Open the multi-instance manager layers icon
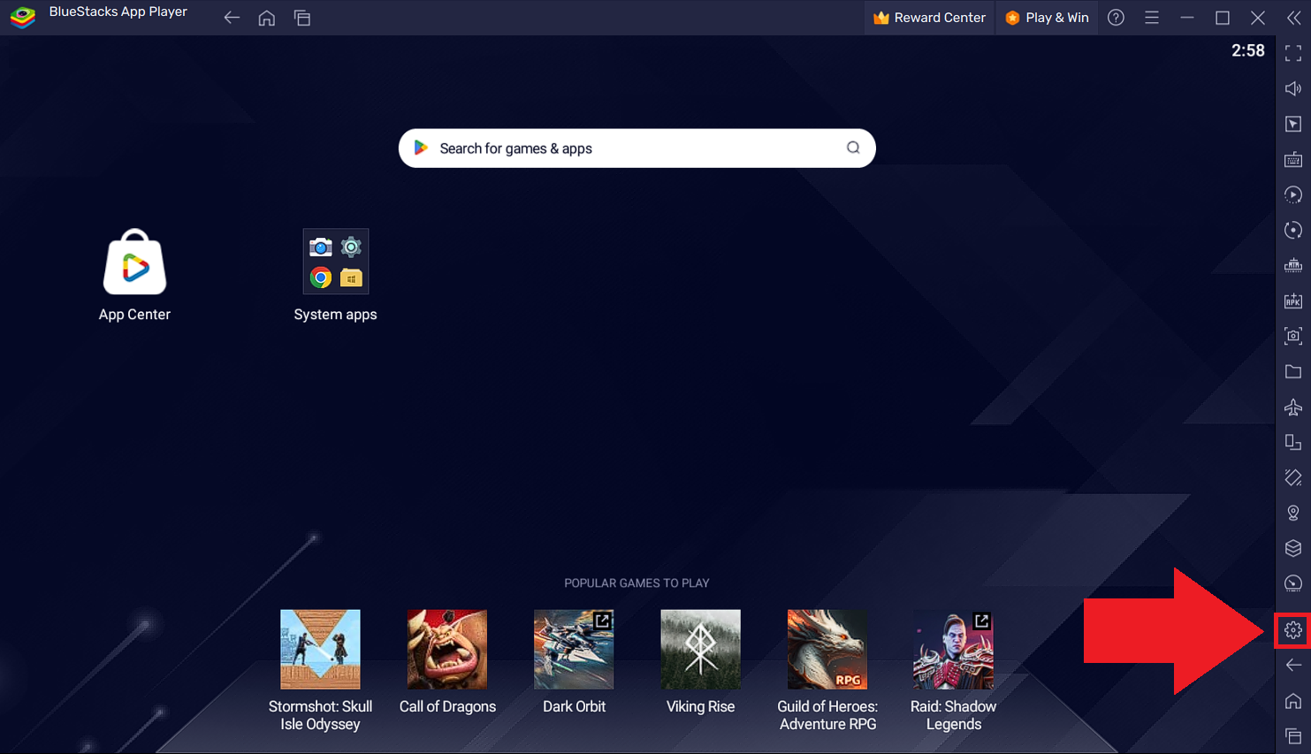 [x=1293, y=548]
